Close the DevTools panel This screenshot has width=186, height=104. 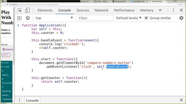[181, 10]
